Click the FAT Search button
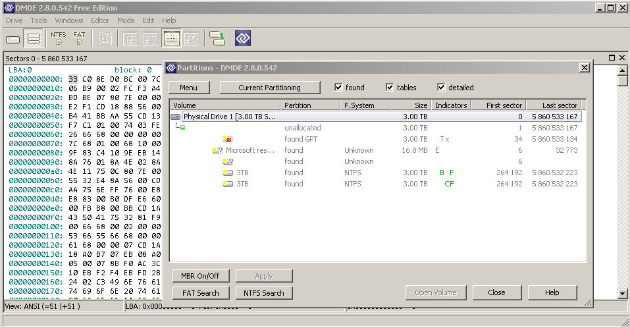The height and width of the screenshot is (328, 630). point(201,293)
